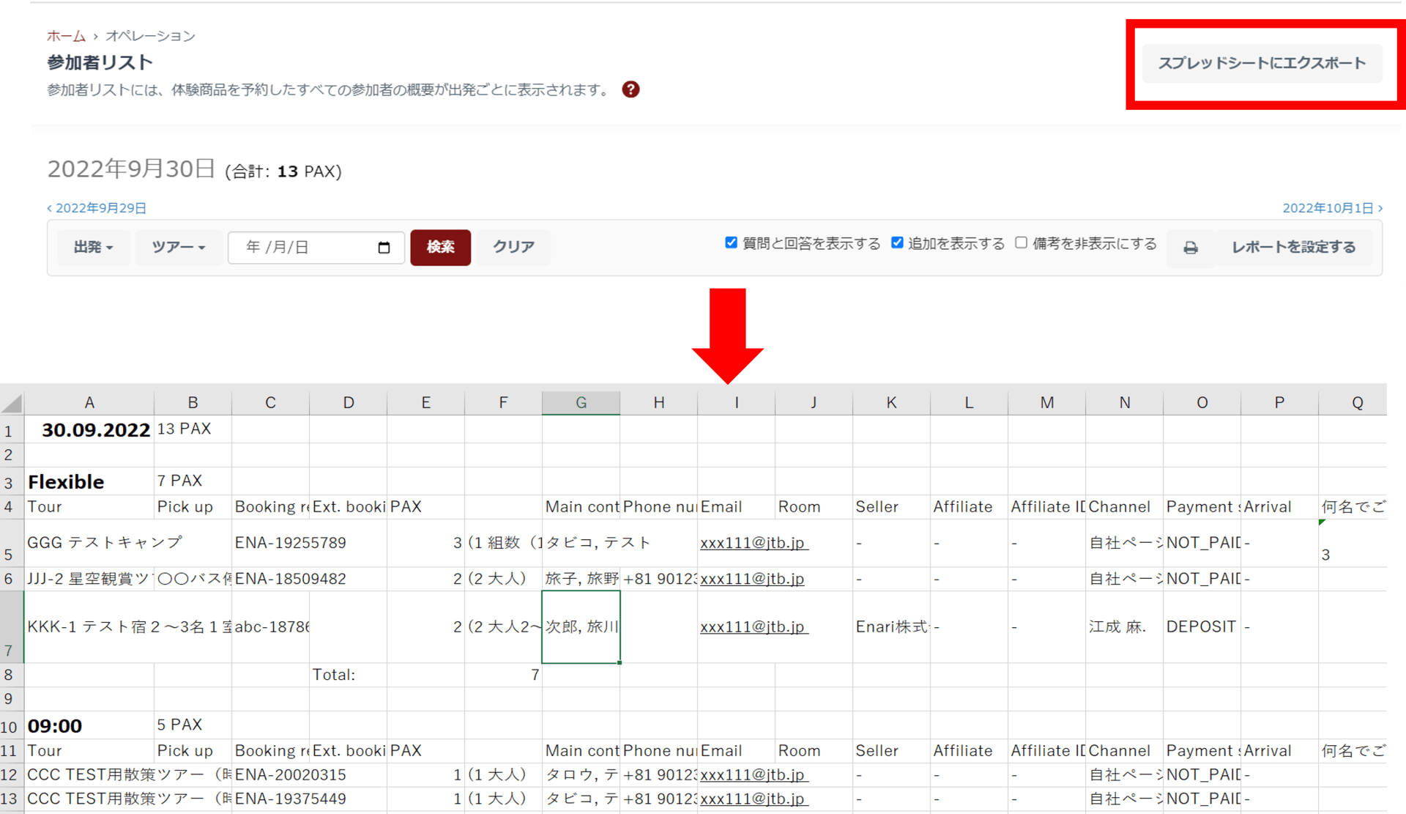Expand the ツアー dropdown

pyautogui.click(x=178, y=247)
